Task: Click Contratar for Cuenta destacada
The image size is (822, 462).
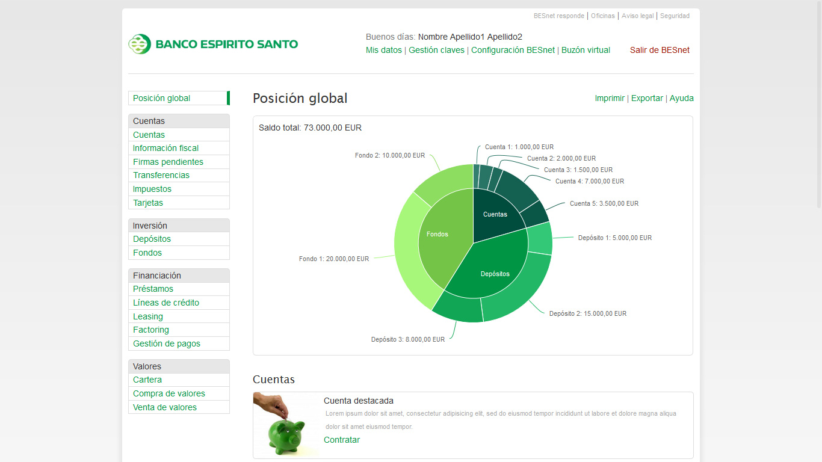Action: click(342, 440)
